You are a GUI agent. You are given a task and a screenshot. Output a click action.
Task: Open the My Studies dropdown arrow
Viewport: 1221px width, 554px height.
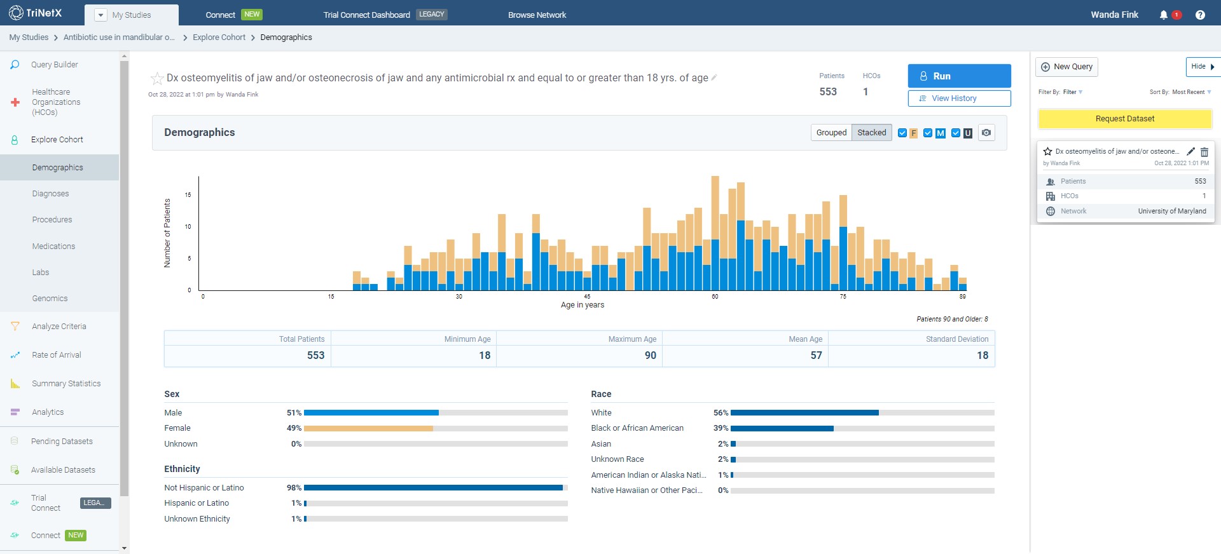coord(100,15)
